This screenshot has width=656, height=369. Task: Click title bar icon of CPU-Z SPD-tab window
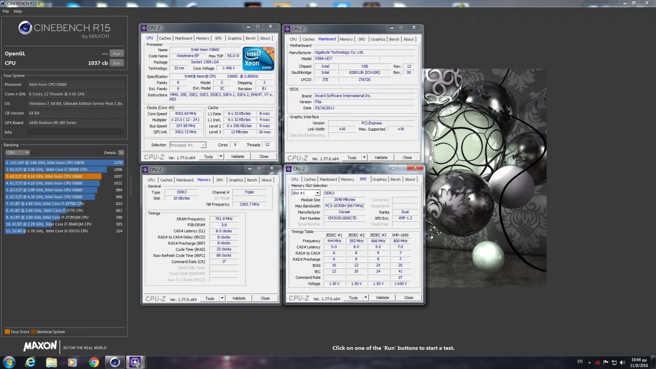pos(289,169)
